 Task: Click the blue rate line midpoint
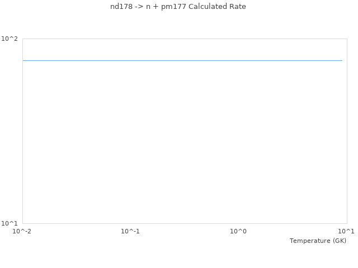[182, 60]
